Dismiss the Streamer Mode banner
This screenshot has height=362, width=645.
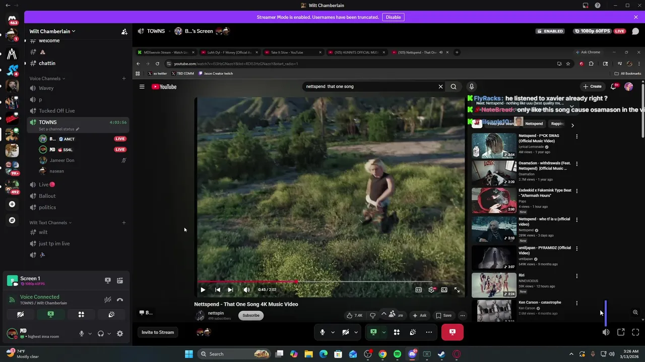(x=635, y=17)
